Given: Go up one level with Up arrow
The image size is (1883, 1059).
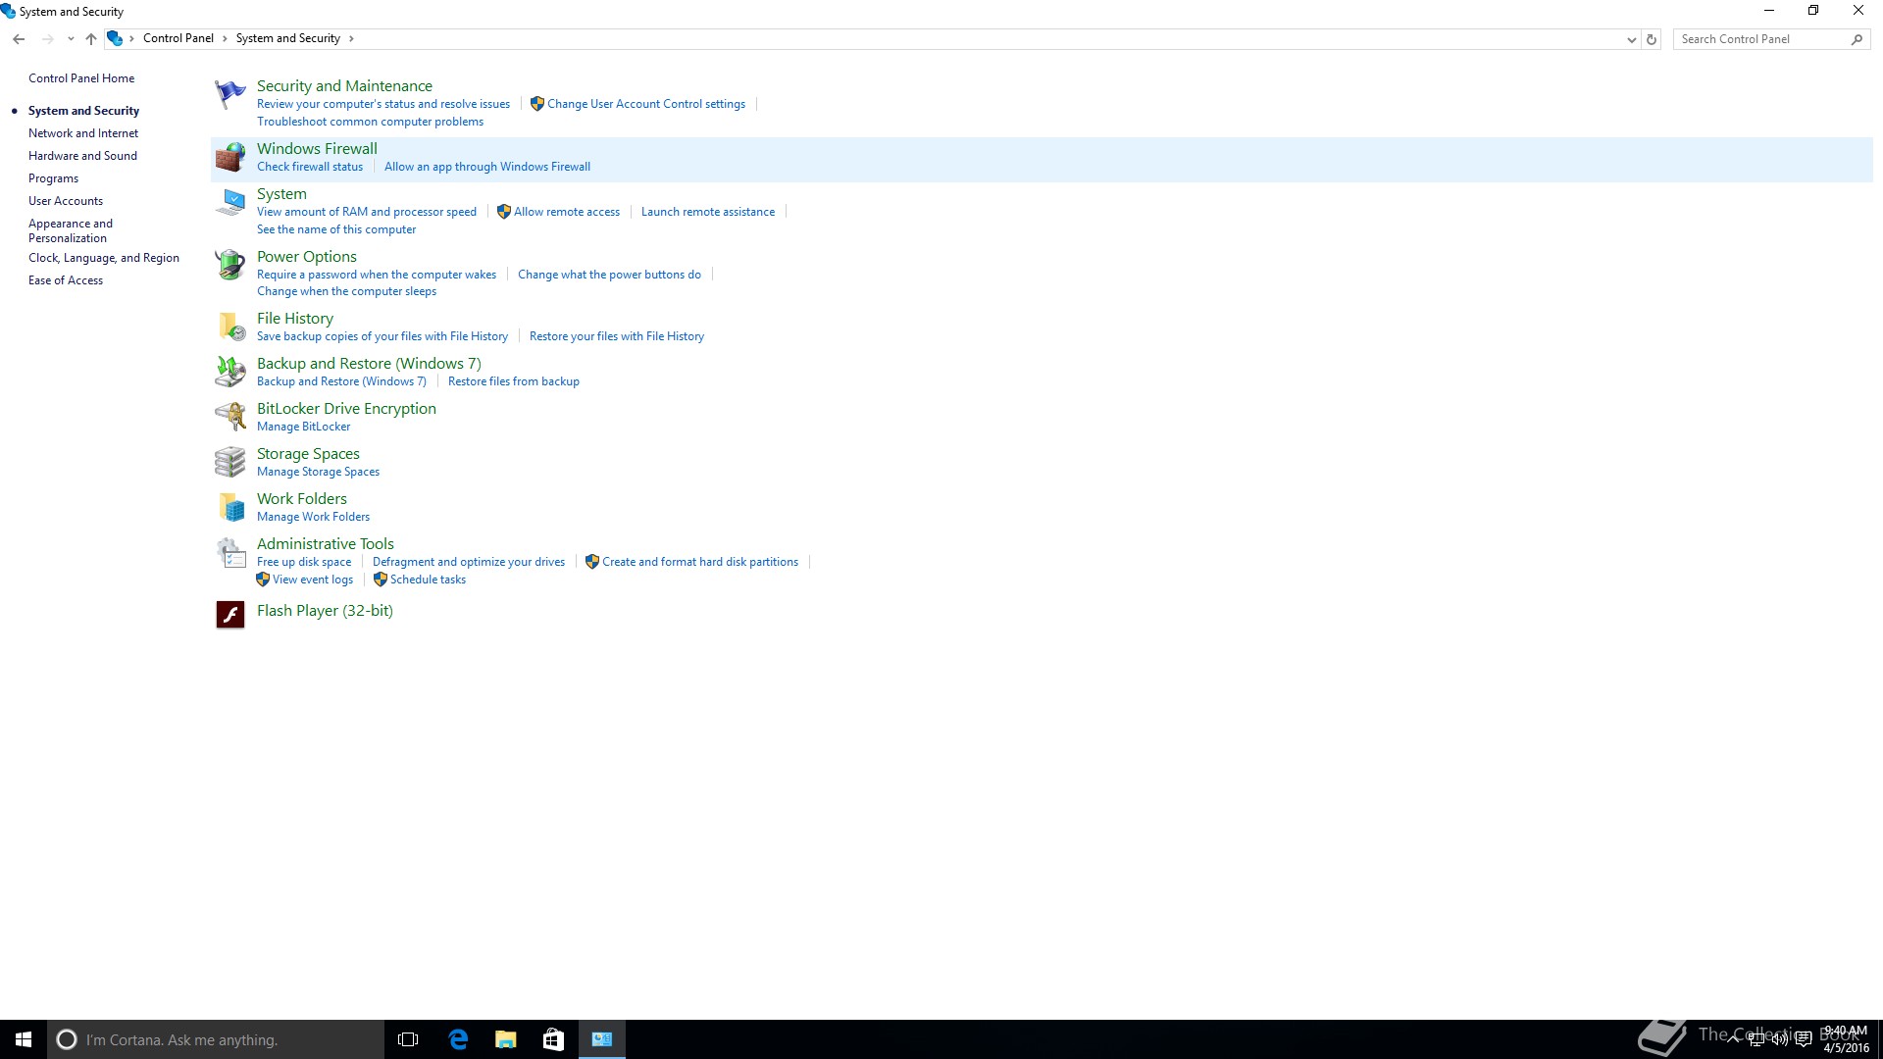Looking at the screenshot, I should coord(91,39).
